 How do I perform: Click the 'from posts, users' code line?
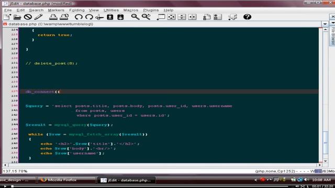click(100, 111)
